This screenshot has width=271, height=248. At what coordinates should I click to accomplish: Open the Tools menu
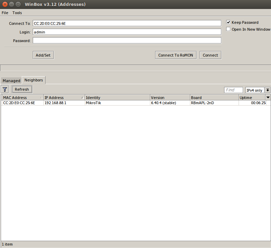tap(17, 13)
